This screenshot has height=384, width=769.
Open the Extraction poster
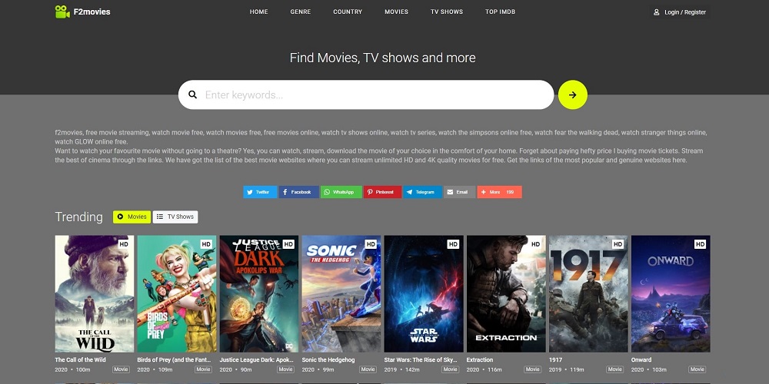click(506, 293)
